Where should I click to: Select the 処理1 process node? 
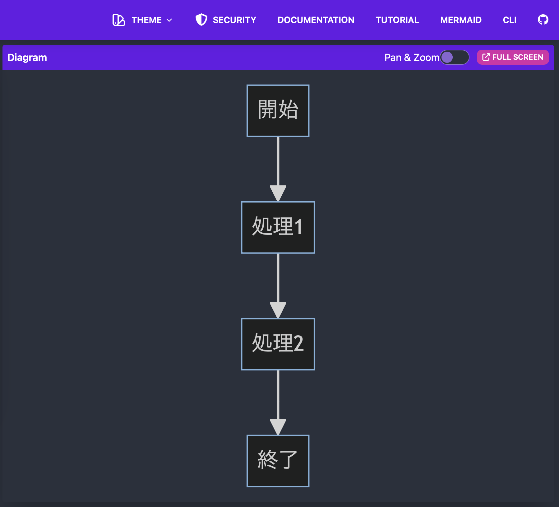pyautogui.click(x=278, y=227)
